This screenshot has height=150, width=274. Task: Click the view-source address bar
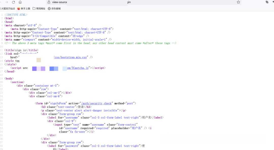pos(143,2)
